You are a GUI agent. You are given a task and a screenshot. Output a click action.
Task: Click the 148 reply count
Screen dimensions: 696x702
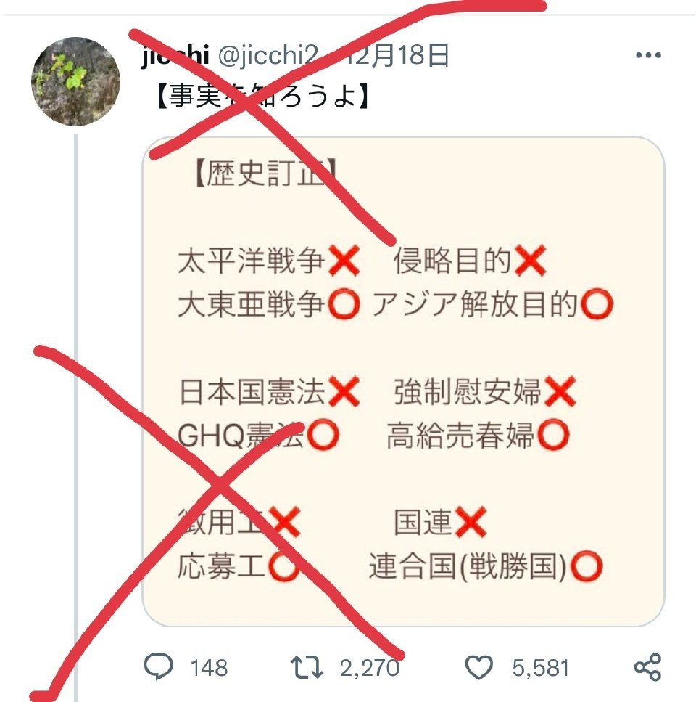coord(210,668)
